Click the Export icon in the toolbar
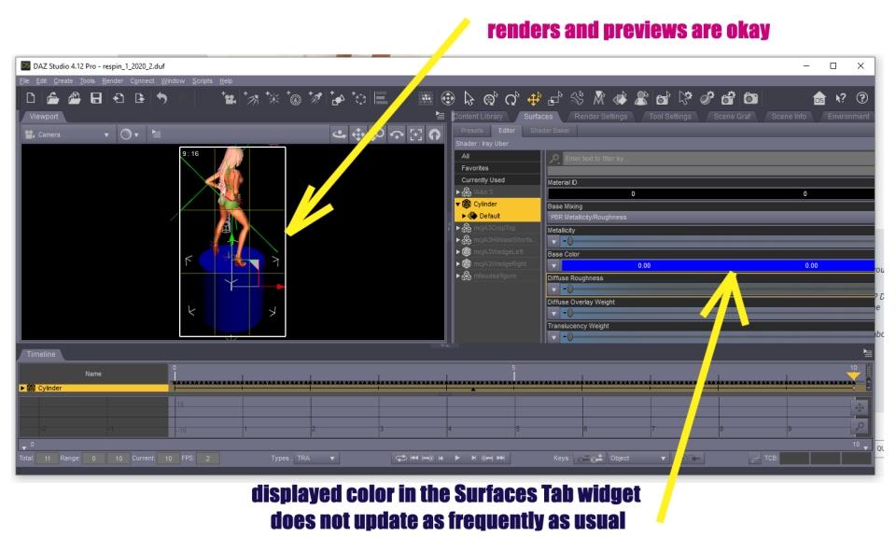The height and width of the screenshot is (538, 896). 140,98
